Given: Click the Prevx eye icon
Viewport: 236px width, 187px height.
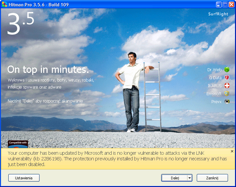Looking at the screenshot, I should click(x=227, y=101).
